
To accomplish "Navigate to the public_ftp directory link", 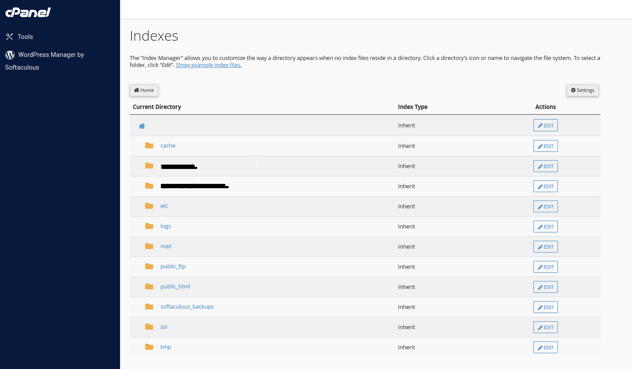I will [x=173, y=266].
